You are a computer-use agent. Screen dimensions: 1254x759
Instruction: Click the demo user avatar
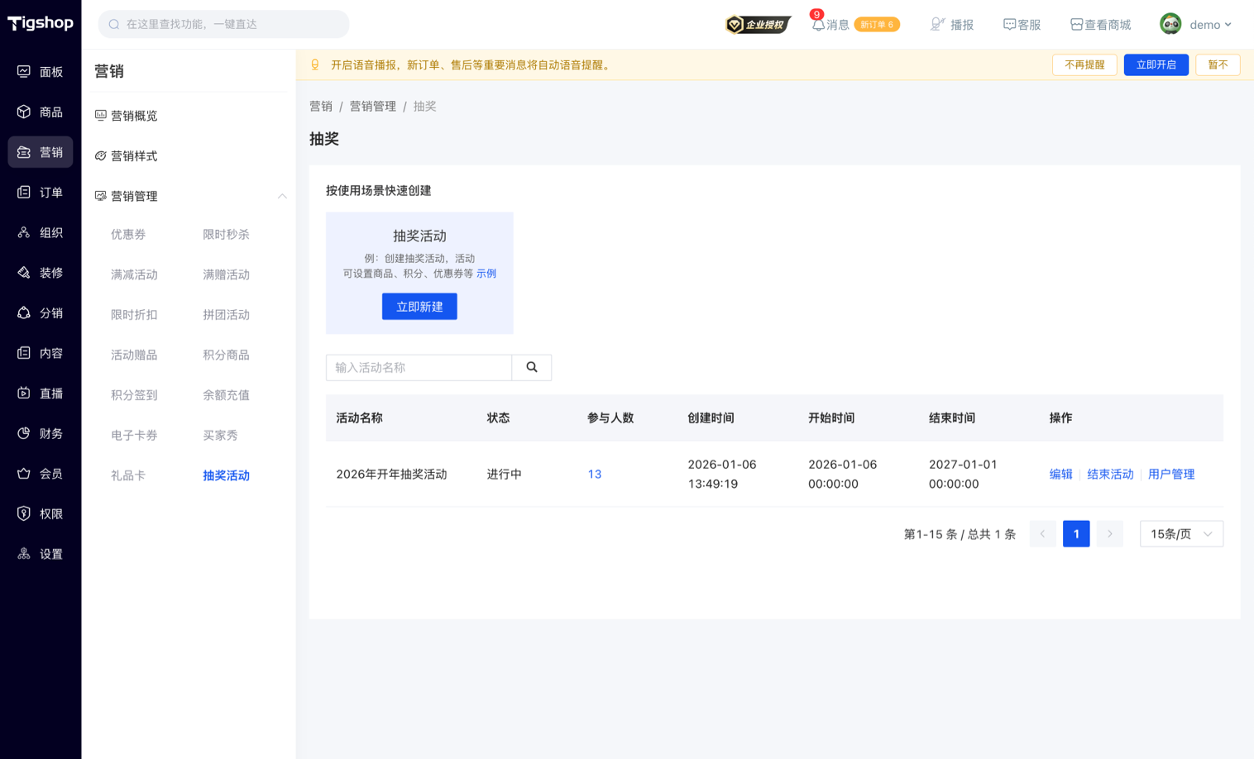1170,24
